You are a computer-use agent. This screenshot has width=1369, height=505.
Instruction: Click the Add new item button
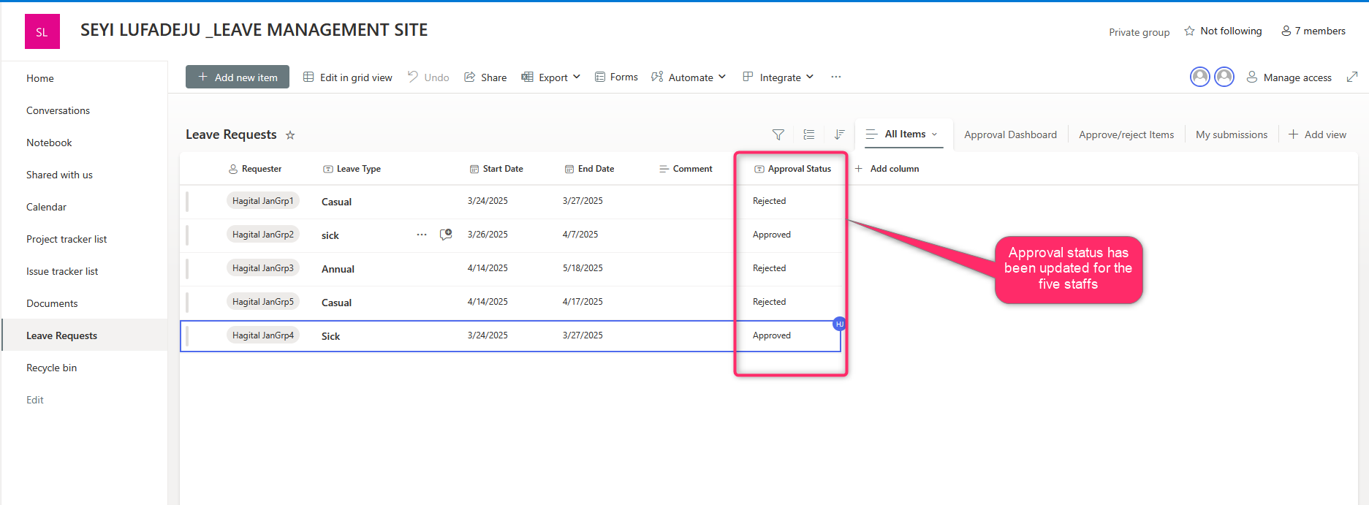(x=238, y=77)
